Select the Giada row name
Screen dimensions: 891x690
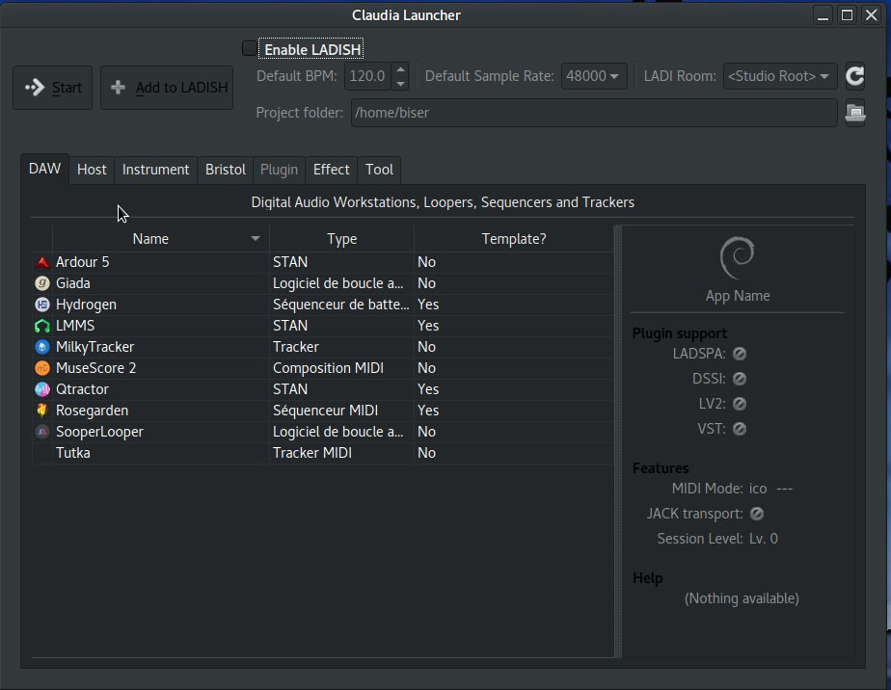click(72, 283)
